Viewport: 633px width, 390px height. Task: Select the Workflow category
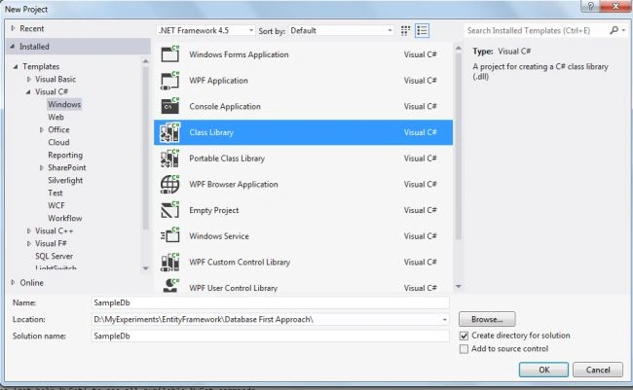(64, 218)
